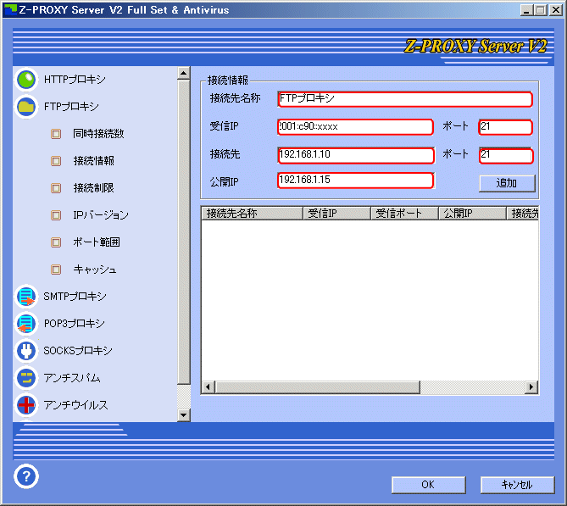The image size is (567, 506).
Task: Confirm with the OK button
Action: click(429, 485)
